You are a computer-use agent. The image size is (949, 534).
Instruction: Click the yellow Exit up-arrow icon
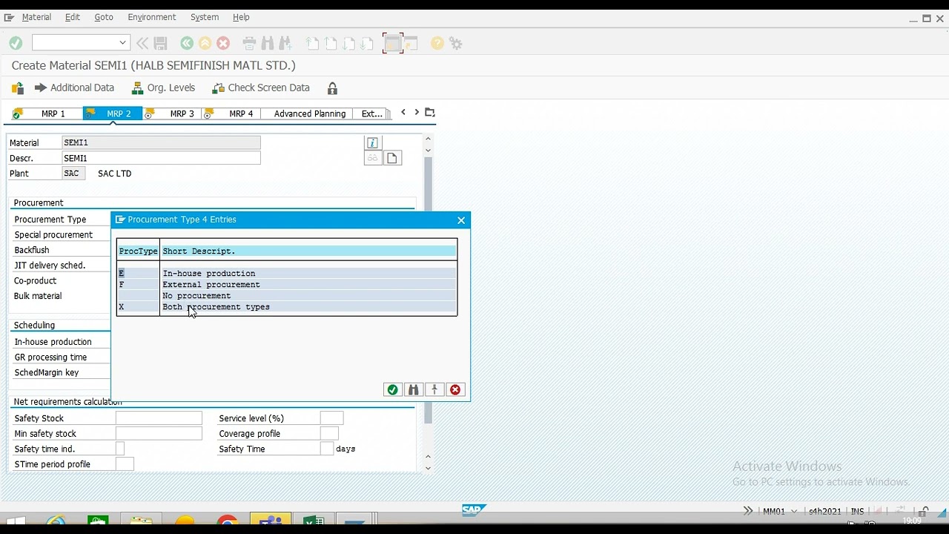pyautogui.click(x=205, y=44)
